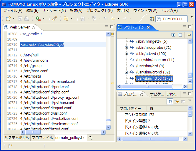
Task: Open the 編集(E) menu
Action: click(32, 11)
